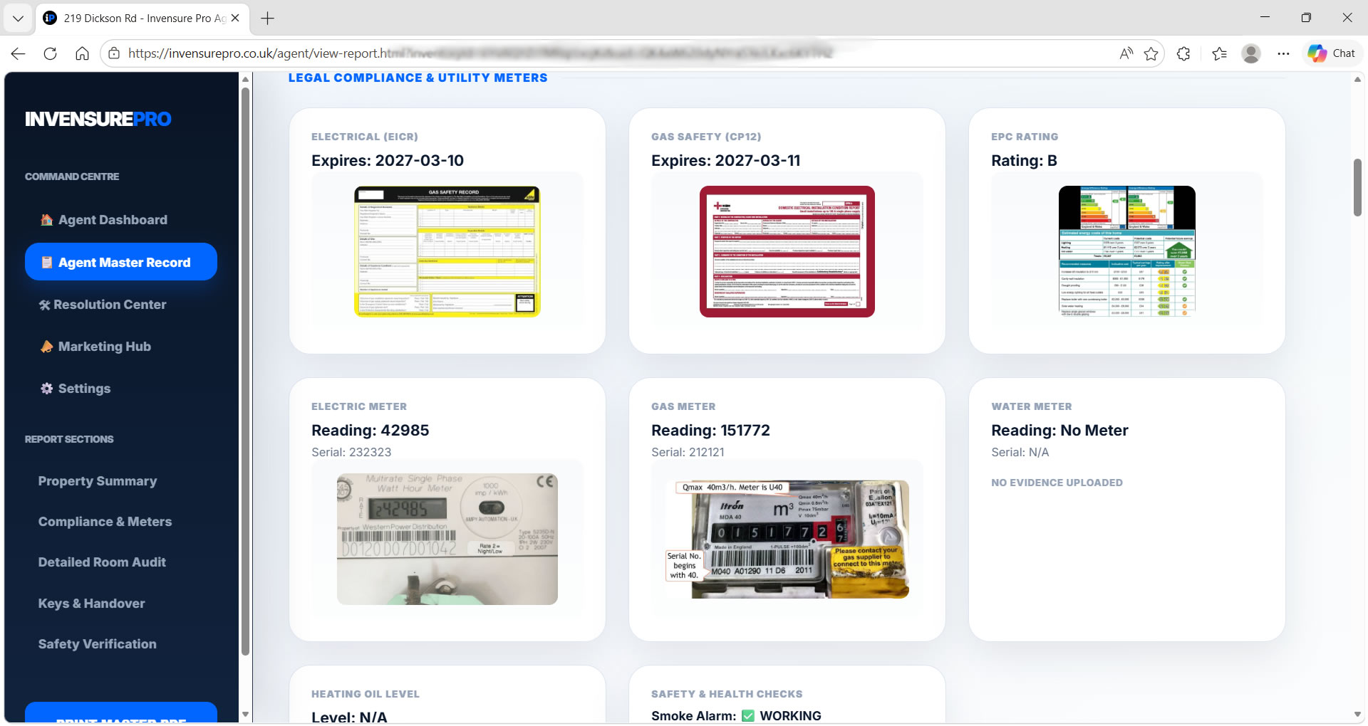Viewport: 1368px width, 726px height.
Task: Jump to Detailed Room Audit section
Action: point(102,562)
